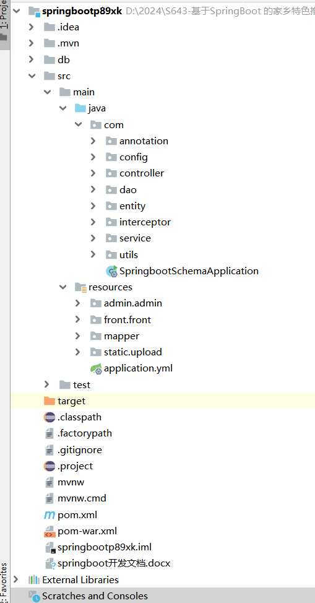
Task: Expand the interceptor package arrow
Action: tap(93, 222)
